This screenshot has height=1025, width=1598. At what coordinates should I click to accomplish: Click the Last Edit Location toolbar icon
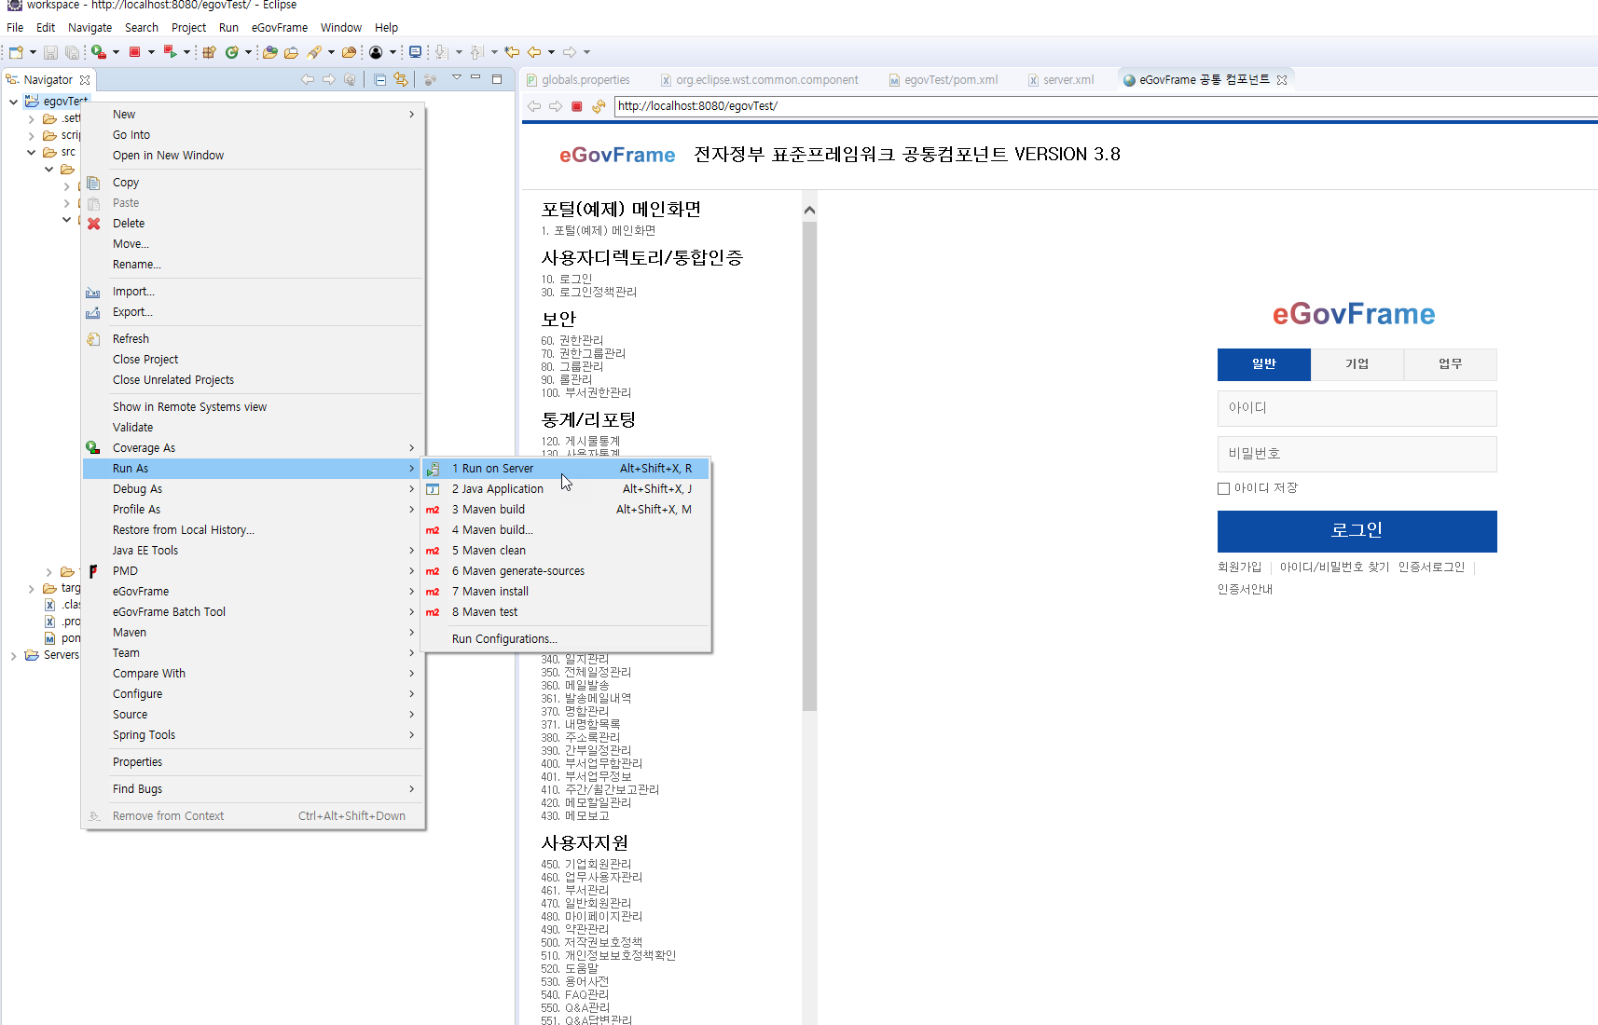(x=513, y=52)
